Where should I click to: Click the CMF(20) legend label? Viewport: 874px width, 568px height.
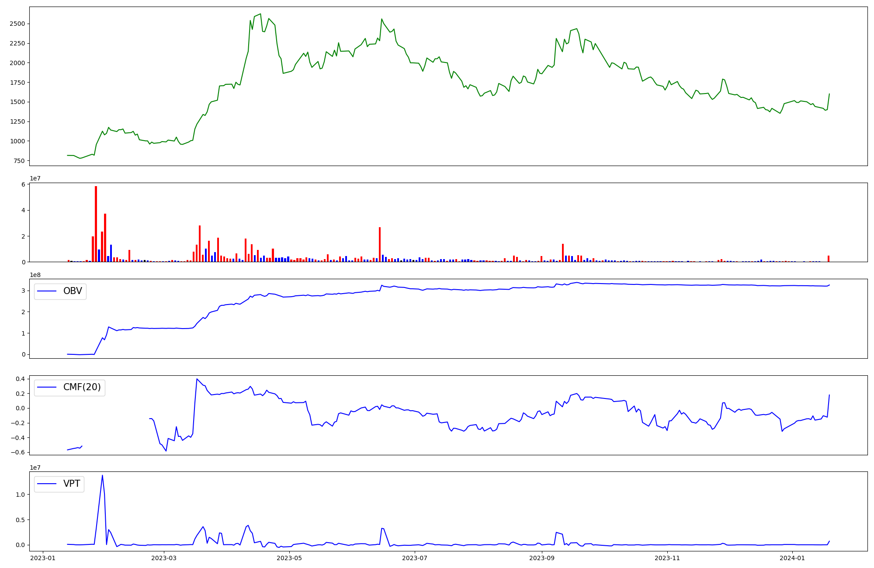pos(82,387)
